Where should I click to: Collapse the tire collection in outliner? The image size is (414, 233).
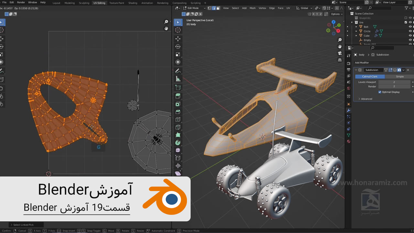pos(352,22)
